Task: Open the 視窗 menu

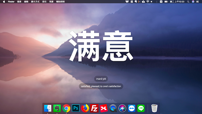Action: point(51,2)
